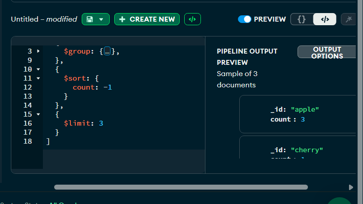Click the save pipeline floppy disk icon

(x=89, y=19)
